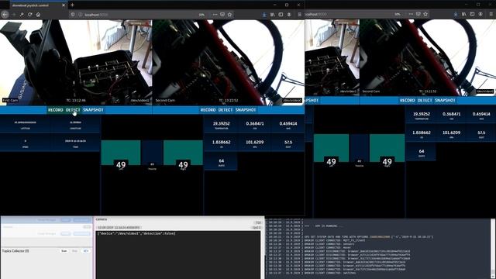Select temperature value 19.39252 in left window
This screenshot has height=279, width=496.
pyautogui.click(x=221, y=124)
